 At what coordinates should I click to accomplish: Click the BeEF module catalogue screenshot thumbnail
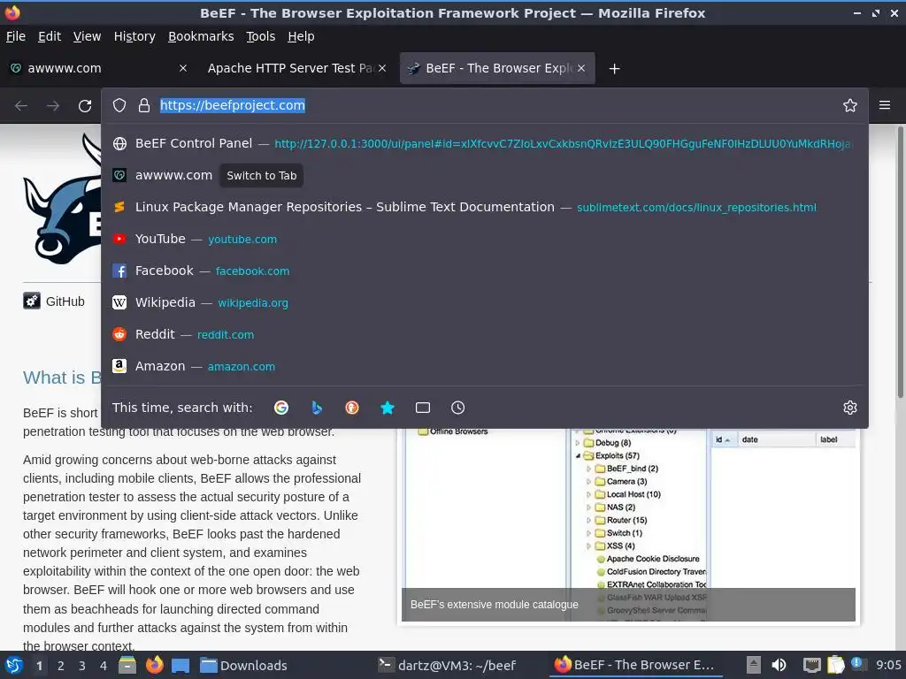point(629,524)
